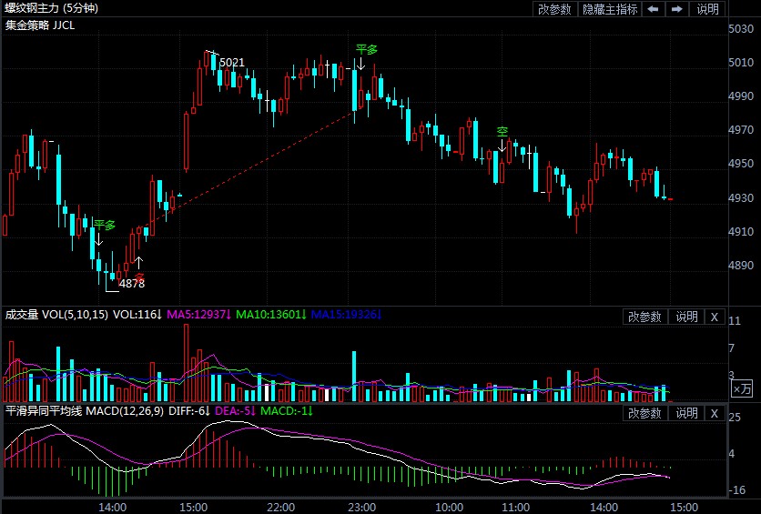
Task: Close the 成交量 VOL volume panel with X
Action: coord(715,317)
